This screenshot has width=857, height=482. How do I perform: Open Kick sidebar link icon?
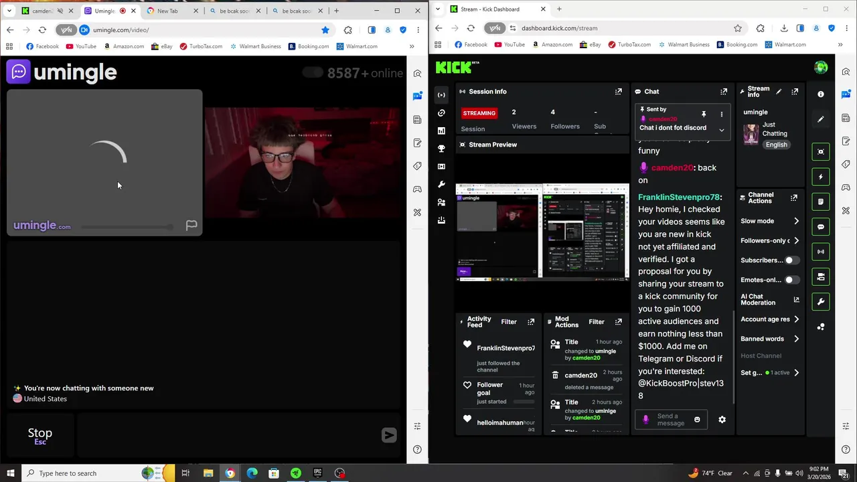pyautogui.click(x=441, y=113)
